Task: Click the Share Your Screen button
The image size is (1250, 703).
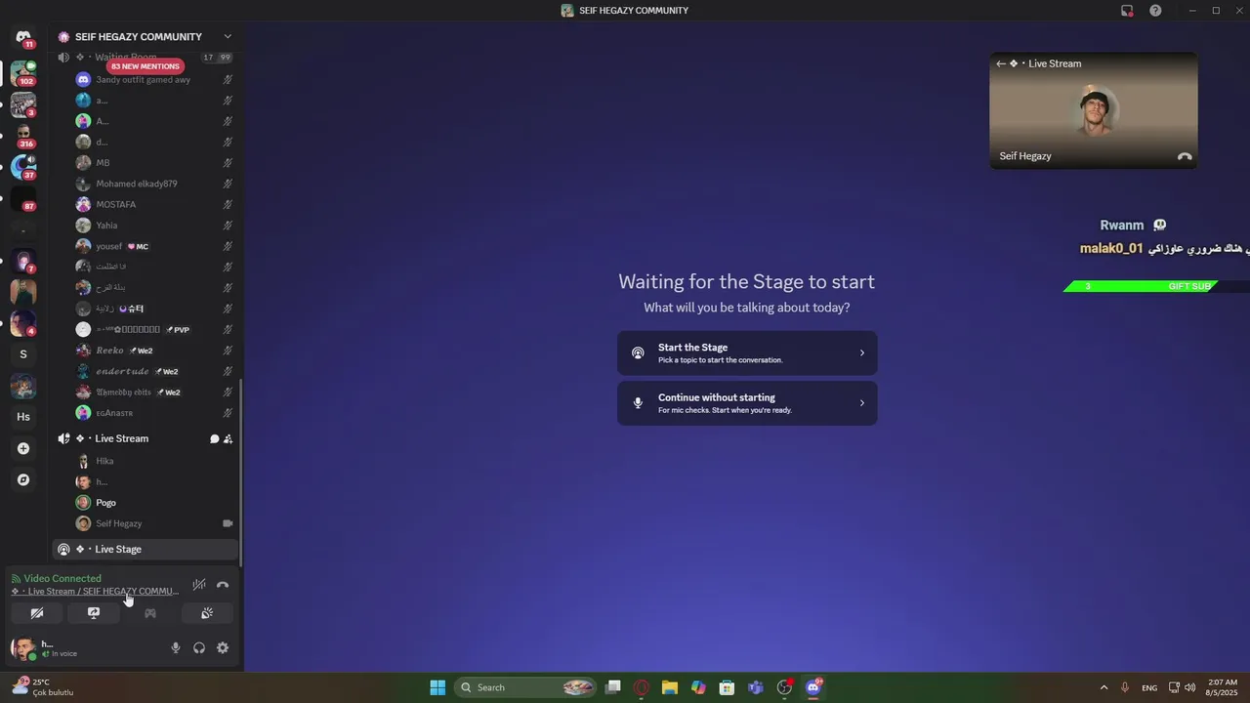Action: click(94, 613)
